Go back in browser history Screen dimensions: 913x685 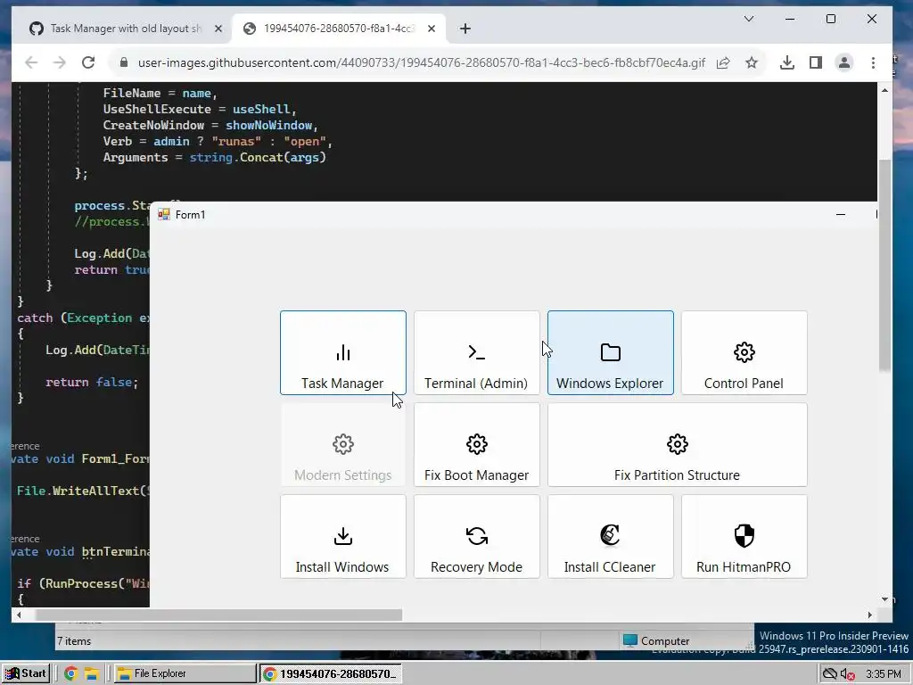point(31,62)
